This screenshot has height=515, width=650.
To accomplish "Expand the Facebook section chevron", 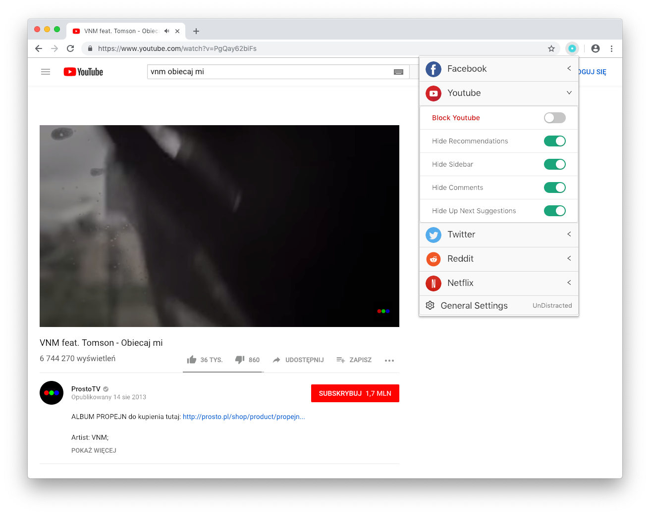I will point(569,68).
